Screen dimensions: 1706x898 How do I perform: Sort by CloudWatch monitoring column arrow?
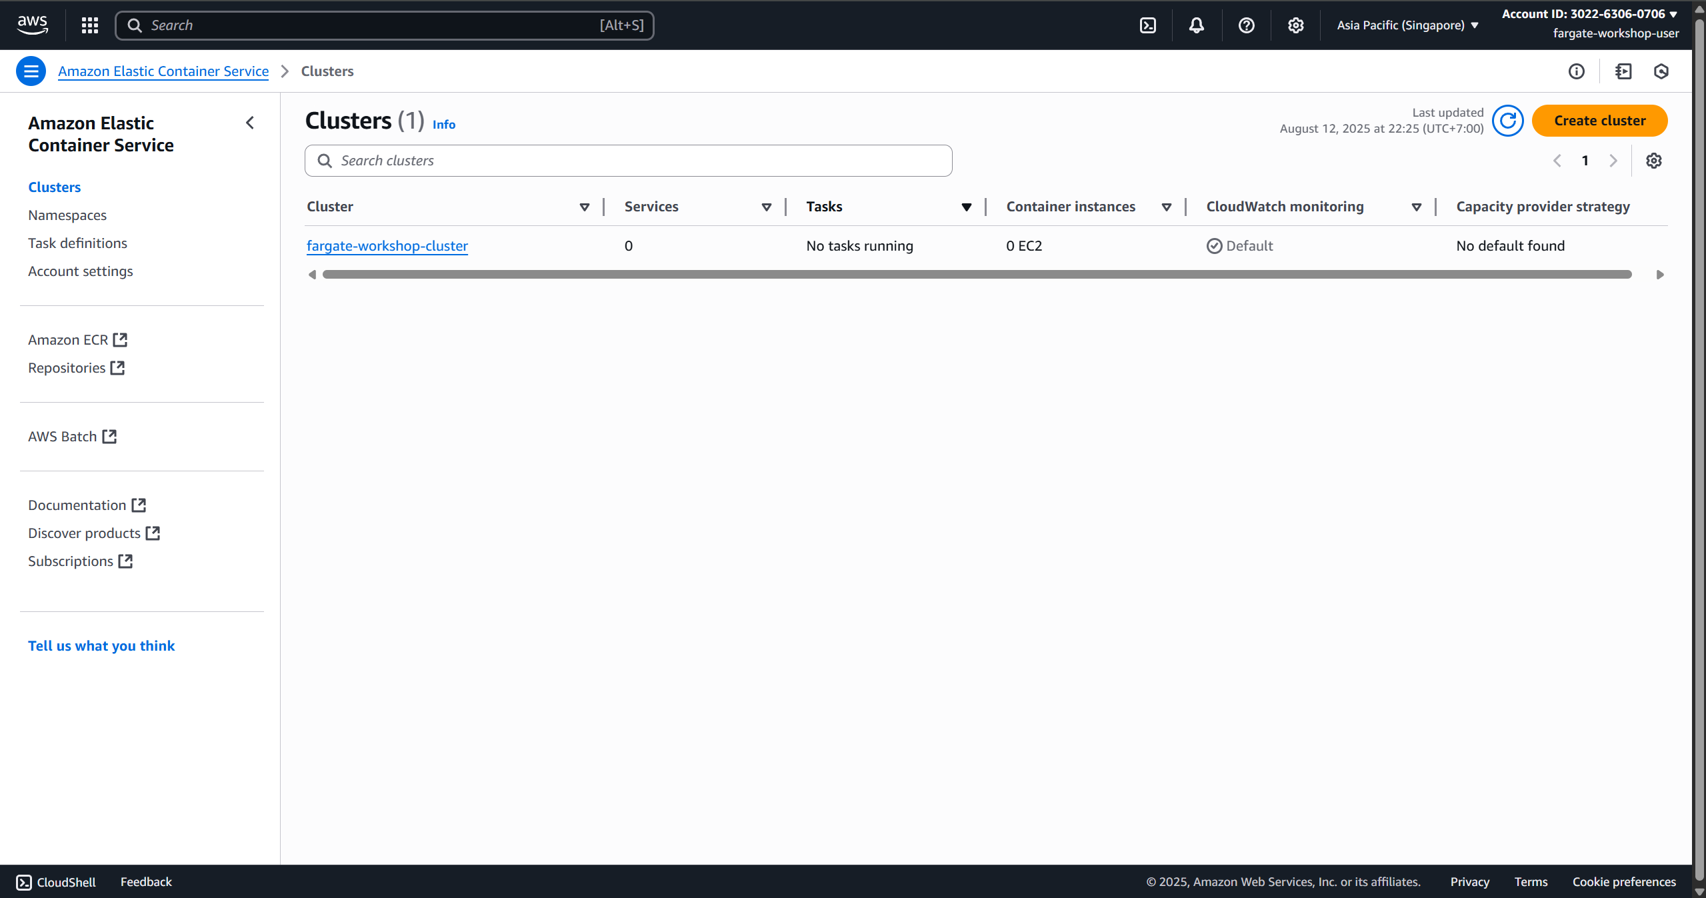[x=1417, y=207]
